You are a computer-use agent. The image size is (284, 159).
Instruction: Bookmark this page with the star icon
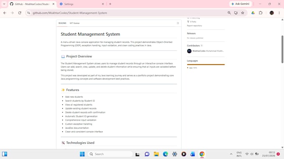point(243,13)
